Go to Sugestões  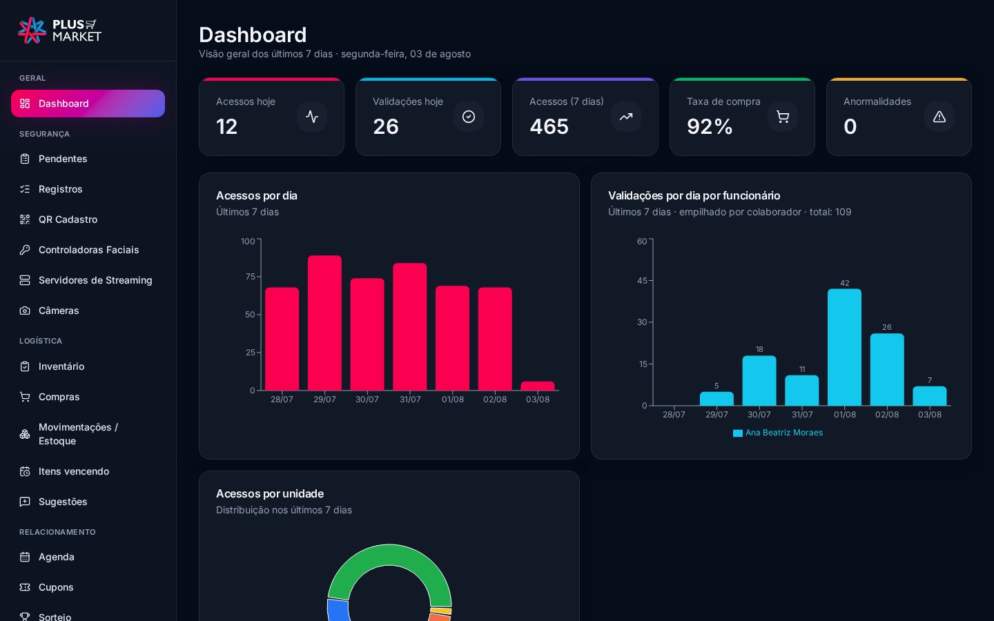coord(88,502)
